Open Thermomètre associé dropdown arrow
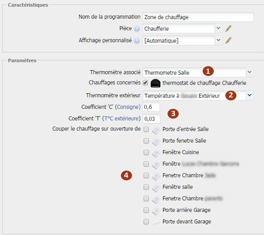 (x=250, y=72)
